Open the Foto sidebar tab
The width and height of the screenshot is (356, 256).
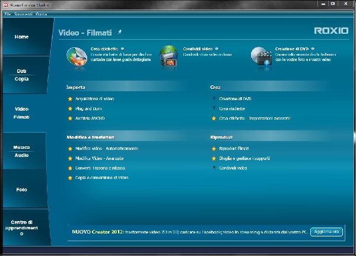click(22, 189)
